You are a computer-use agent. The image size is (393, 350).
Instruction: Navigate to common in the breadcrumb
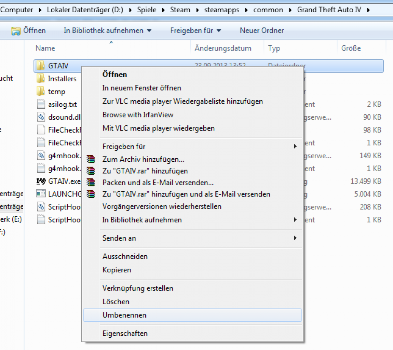coord(268,10)
